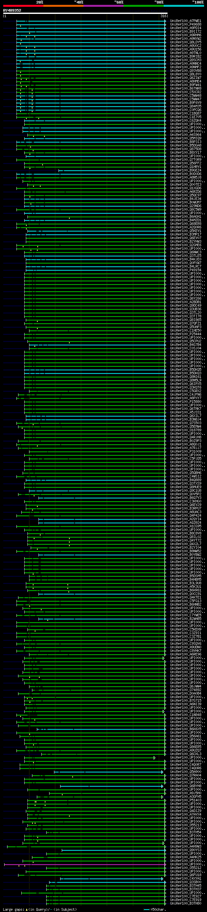Select the UniRef100_C6ZQK4 entry
Screen dimensions: 207x912
point(185,120)
